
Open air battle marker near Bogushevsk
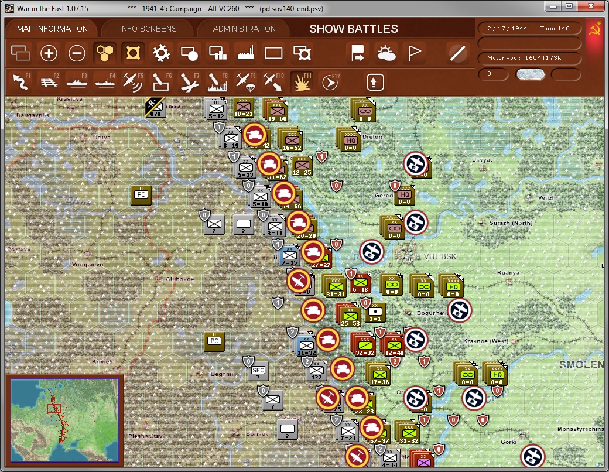[x=460, y=311]
